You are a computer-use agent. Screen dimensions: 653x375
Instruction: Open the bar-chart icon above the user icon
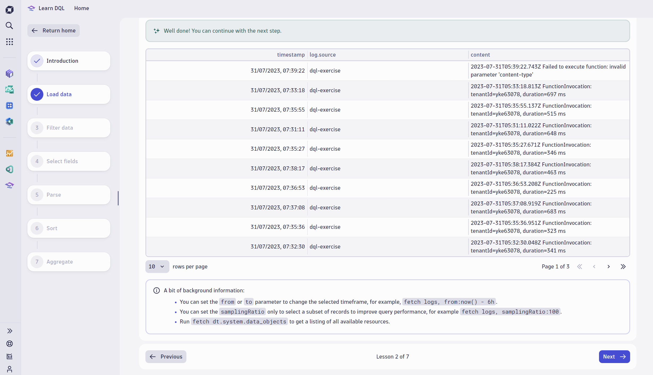(x=10, y=356)
